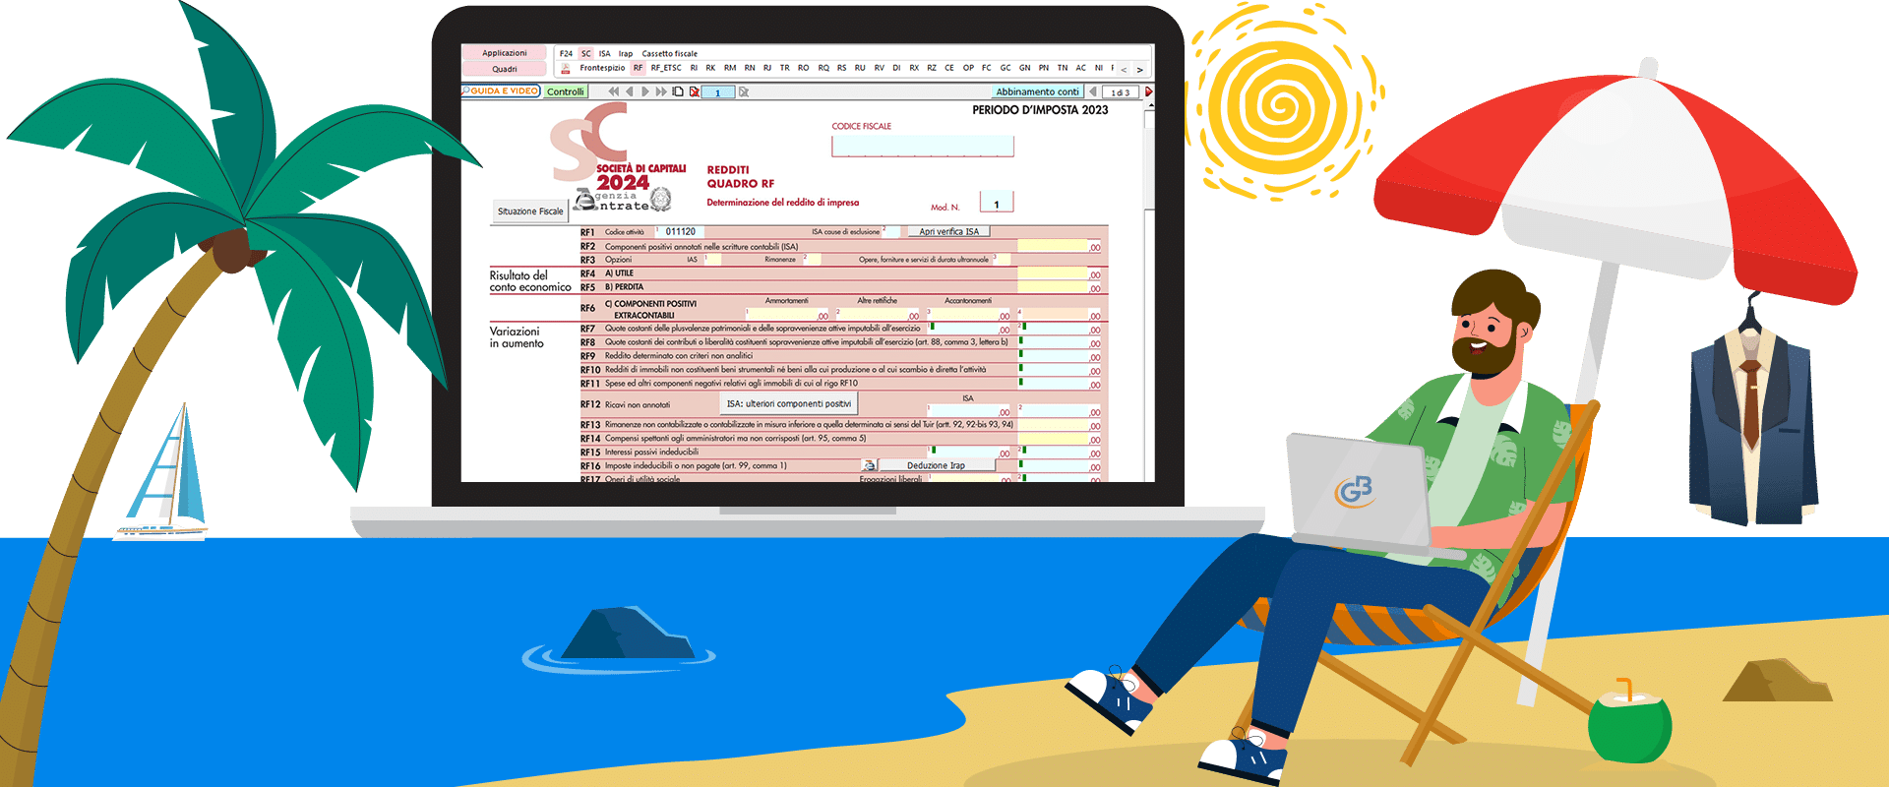Click ISA: ulteriori componenti positivi button
Image resolution: width=1889 pixels, height=787 pixels.
(x=789, y=403)
